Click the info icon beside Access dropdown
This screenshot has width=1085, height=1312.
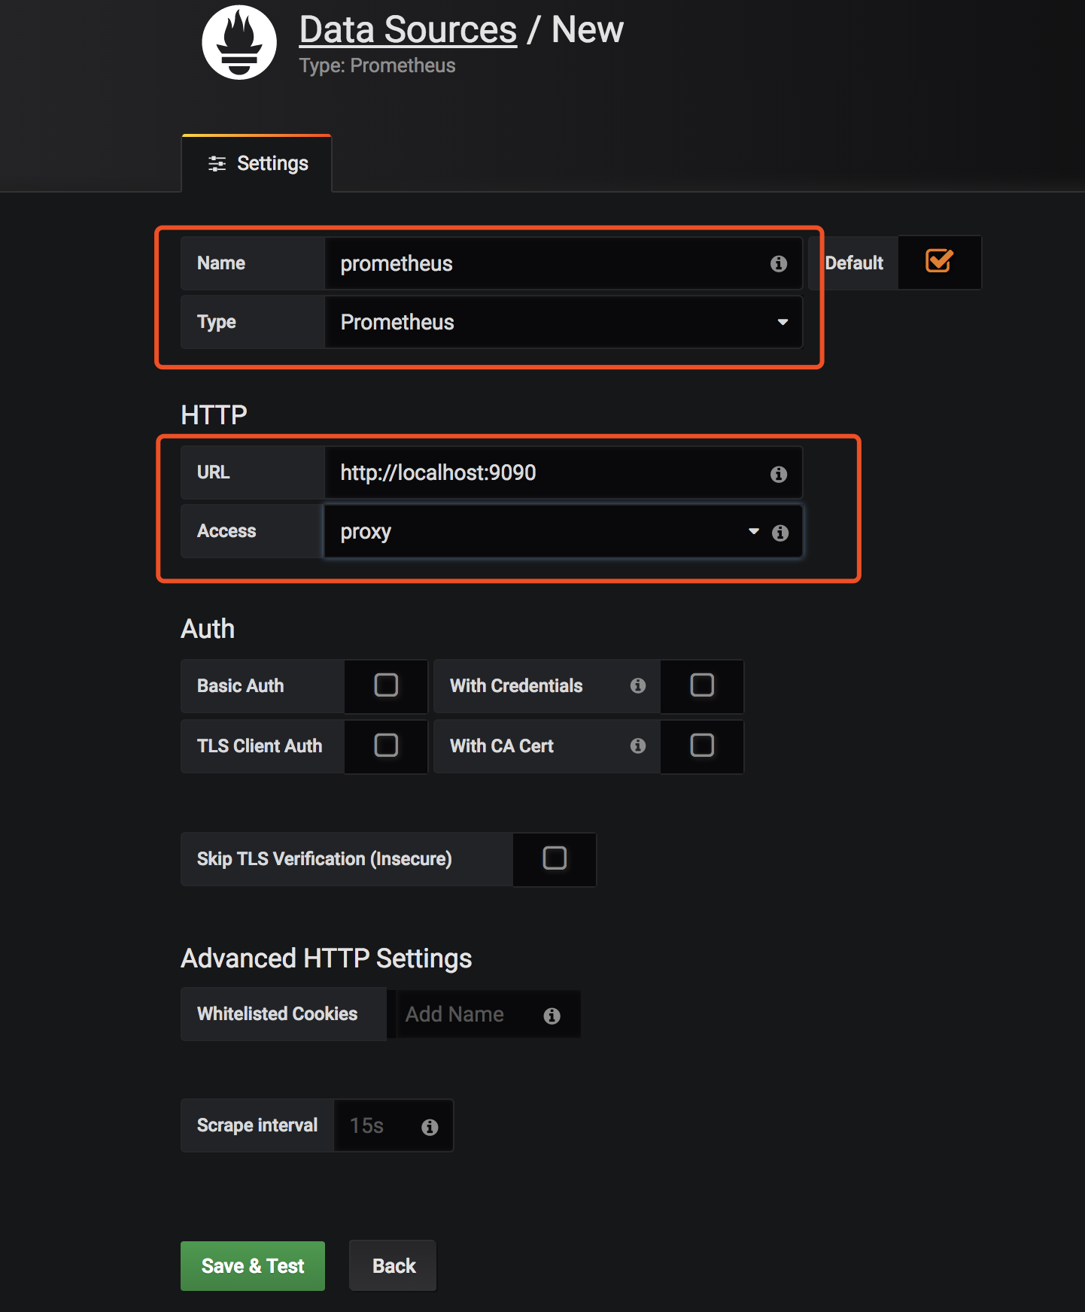pyautogui.click(x=780, y=533)
